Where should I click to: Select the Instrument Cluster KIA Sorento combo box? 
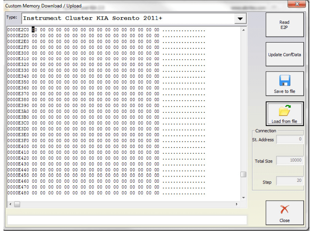128,19
